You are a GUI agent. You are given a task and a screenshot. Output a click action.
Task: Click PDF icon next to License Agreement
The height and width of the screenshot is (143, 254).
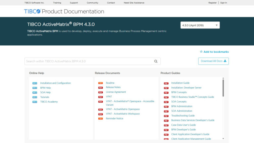[x=101, y=92]
